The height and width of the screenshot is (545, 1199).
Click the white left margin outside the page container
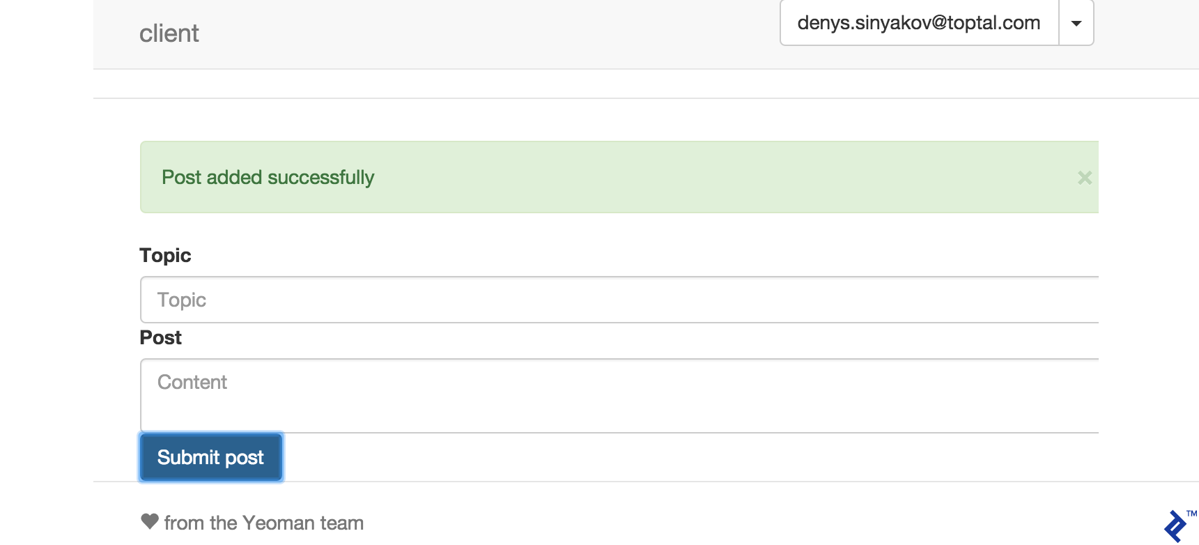pyautogui.click(x=46, y=279)
